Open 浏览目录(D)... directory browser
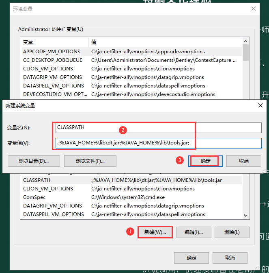The height and width of the screenshot is (273, 269). 33,161
